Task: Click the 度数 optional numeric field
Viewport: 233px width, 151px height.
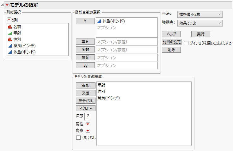Action: [x=127, y=50]
